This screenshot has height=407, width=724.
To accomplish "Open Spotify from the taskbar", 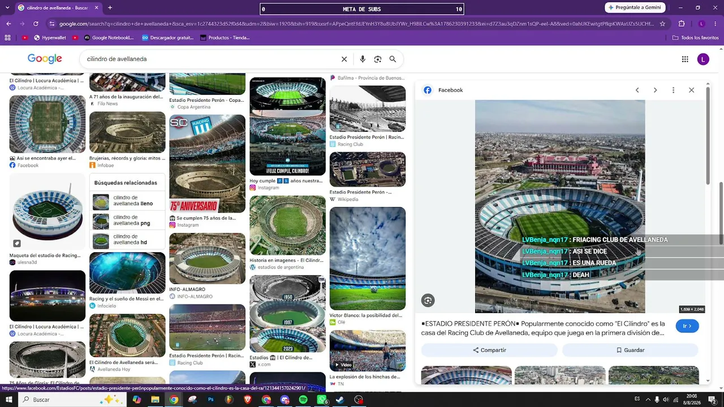I will [x=303, y=400].
